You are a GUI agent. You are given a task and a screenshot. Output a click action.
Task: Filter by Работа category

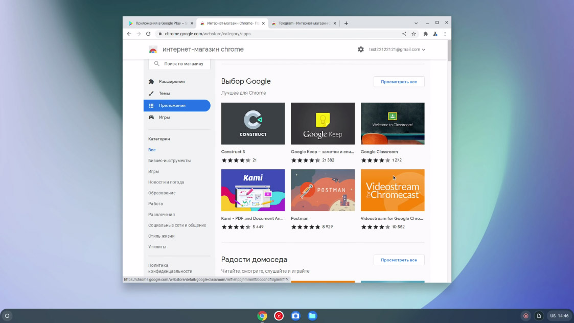pyautogui.click(x=155, y=203)
